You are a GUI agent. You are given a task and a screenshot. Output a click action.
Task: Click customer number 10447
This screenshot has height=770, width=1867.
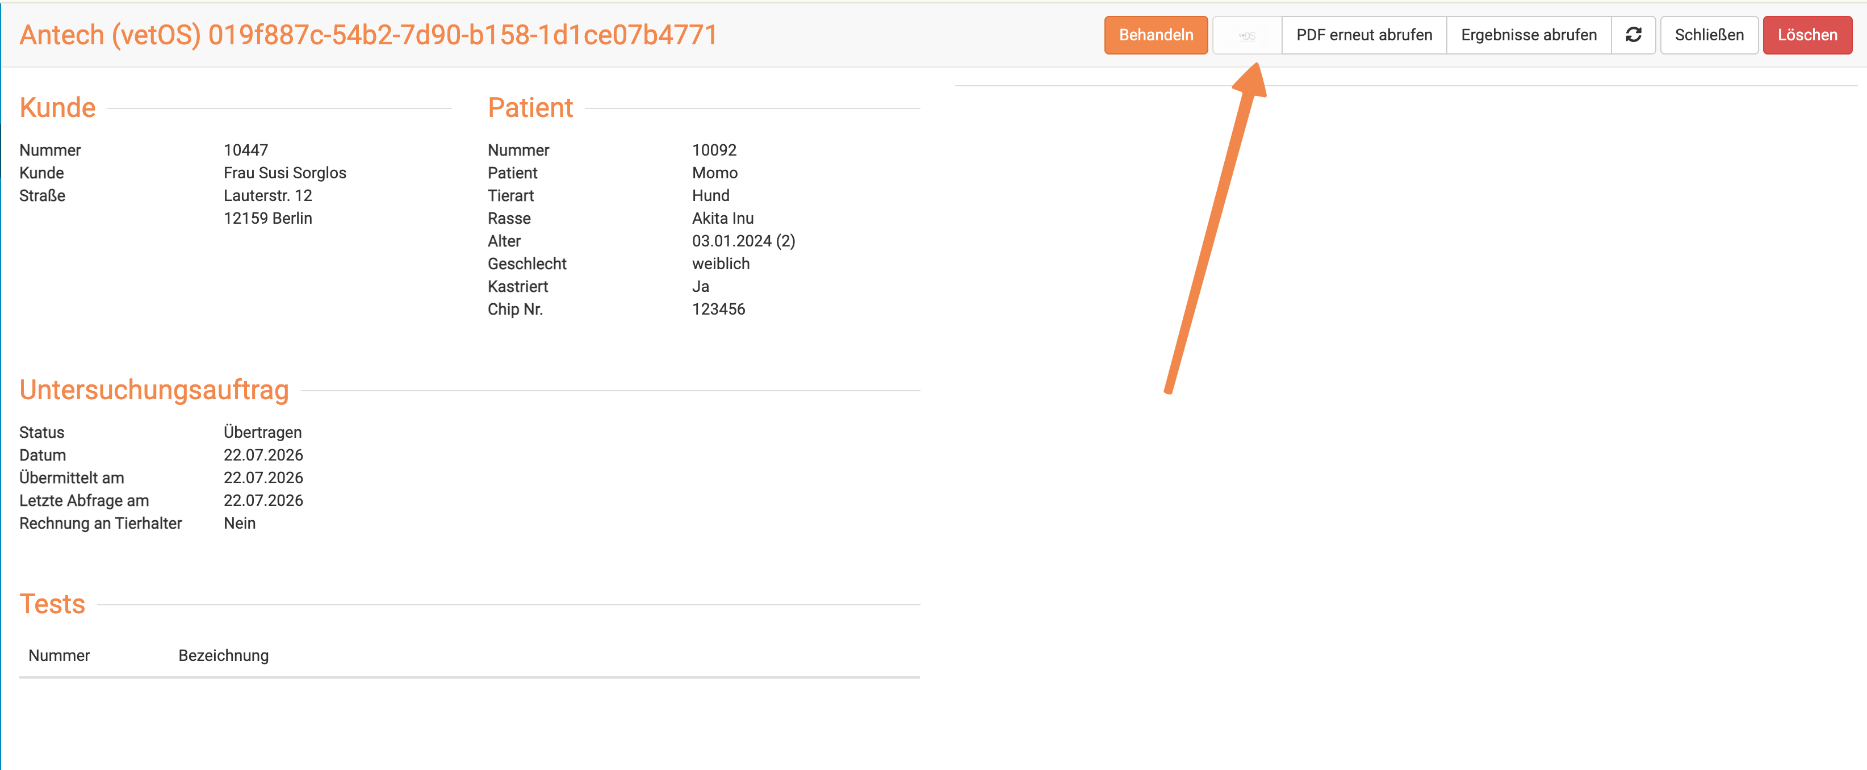tap(246, 150)
